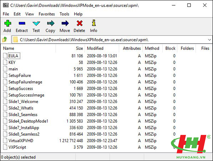Maximize the 7-Zip window
Image resolution: width=213 pixels, height=161 pixels.
pyautogui.click(x=189, y=5)
